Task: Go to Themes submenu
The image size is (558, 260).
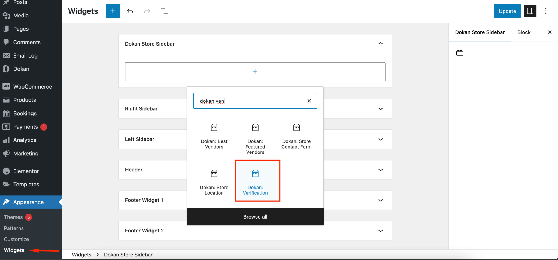Action: point(13,217)
